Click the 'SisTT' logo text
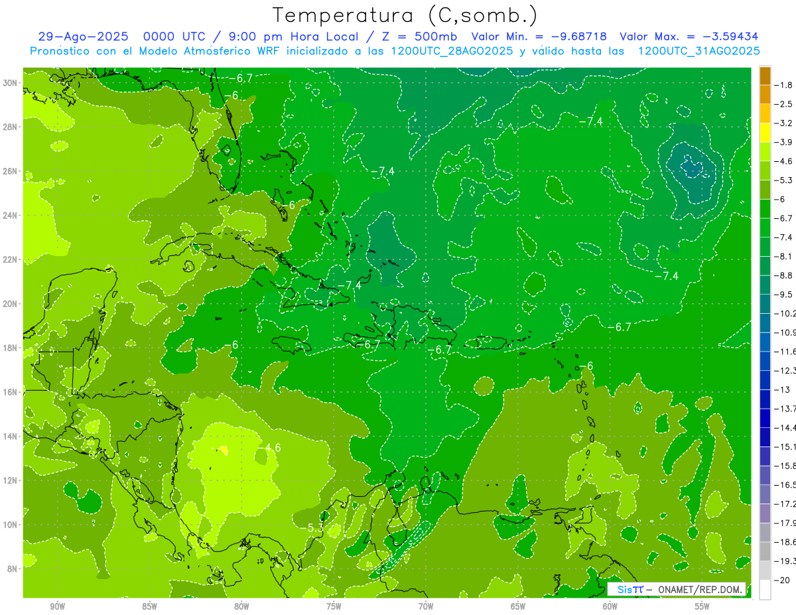 click(x=630, y=589)
